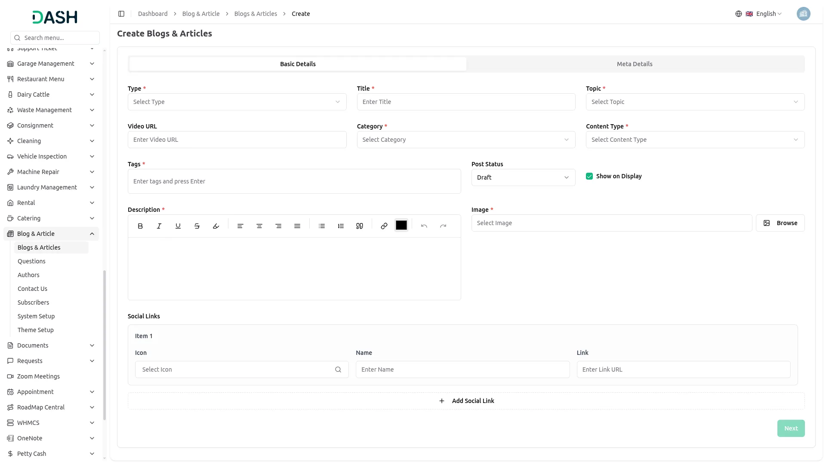The image size is (826, 464).
Task: Focus the Enter Video URL field
Action: [x=237, y=140]
